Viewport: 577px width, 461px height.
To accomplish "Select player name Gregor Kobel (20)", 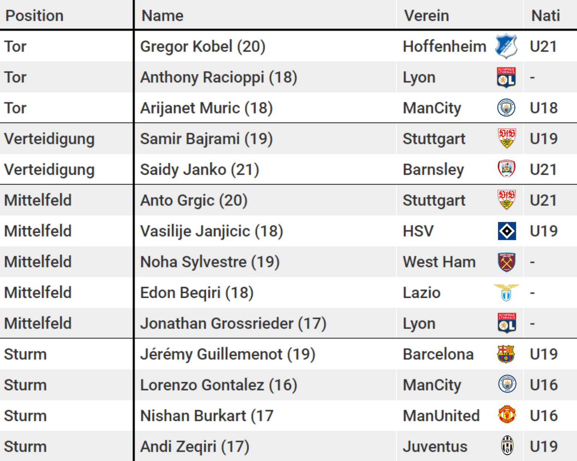I will 203,47.
